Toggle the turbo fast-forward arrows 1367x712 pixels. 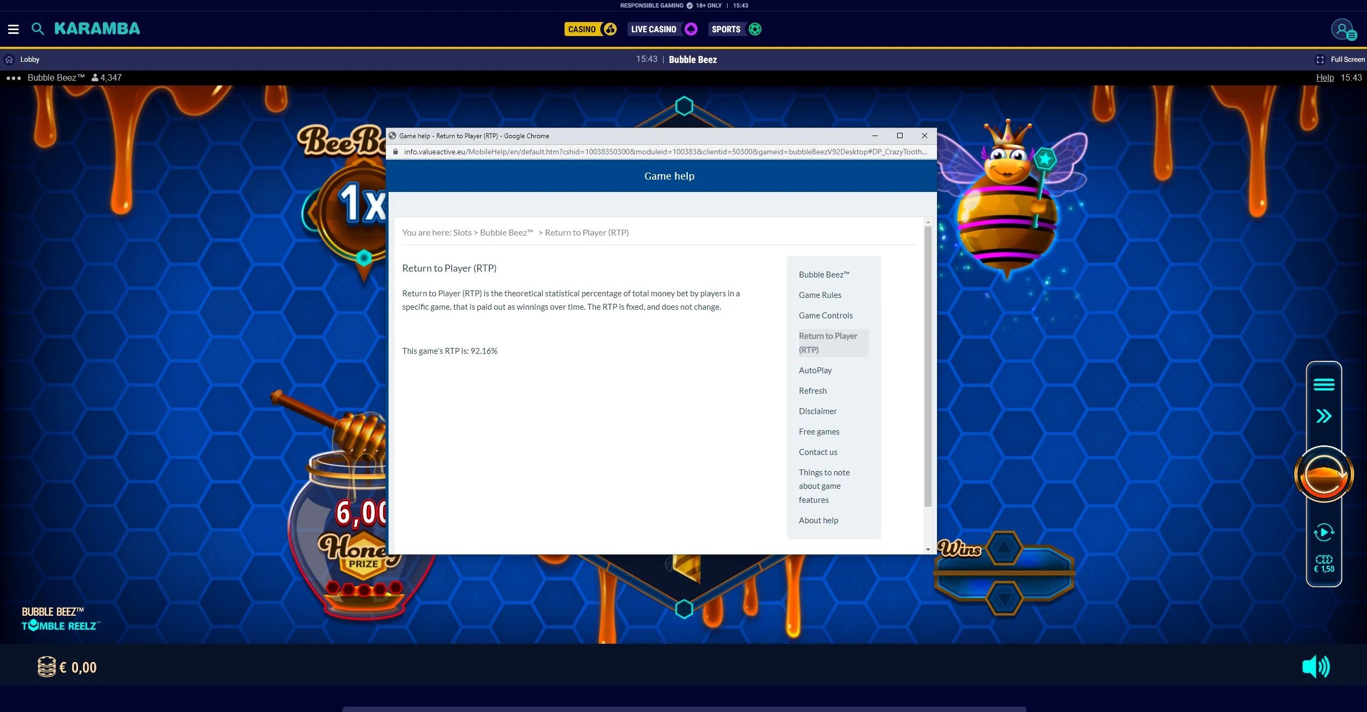tap(1323, 416)
